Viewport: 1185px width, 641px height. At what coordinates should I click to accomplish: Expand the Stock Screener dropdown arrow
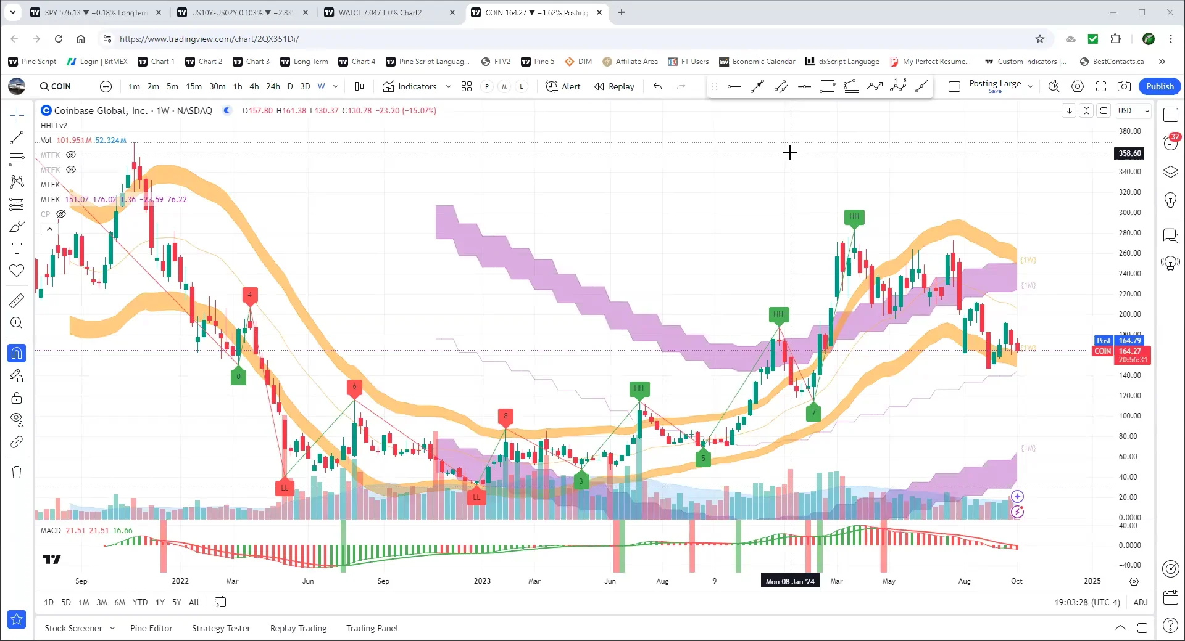[x=112, y=628]
